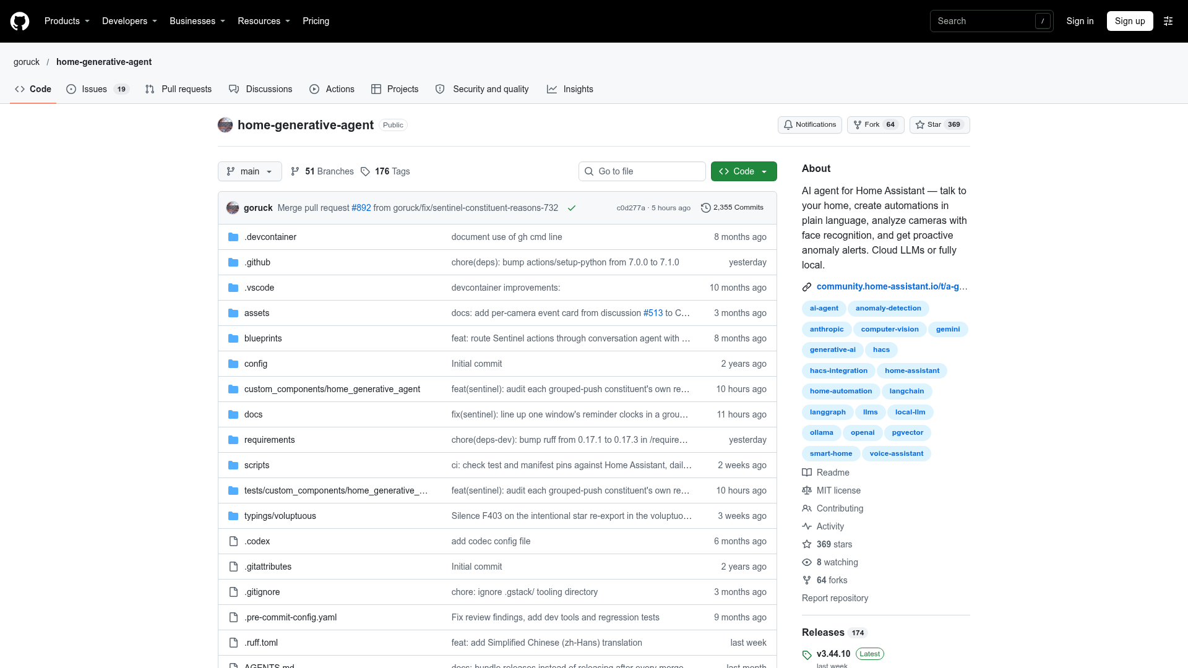Open the main branch selector dropdown

point(250,171)
